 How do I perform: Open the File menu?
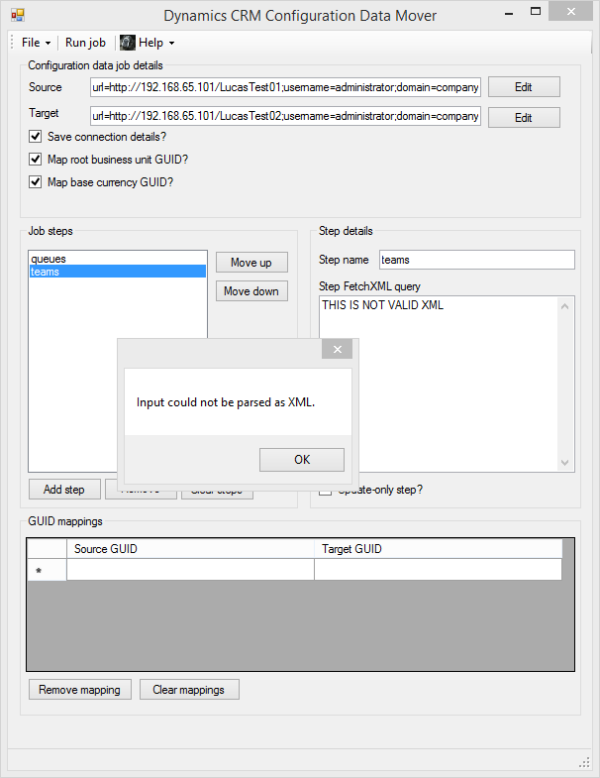tap(36, 43)
